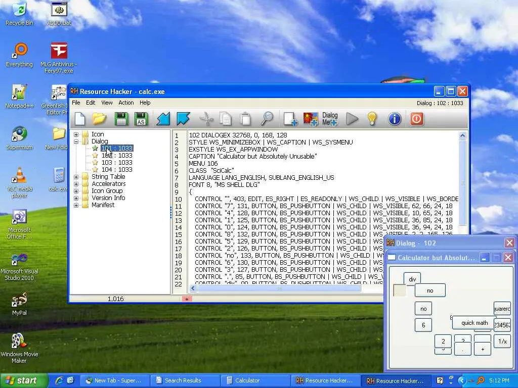Image resolution: width=518 pixels, height=388 pixels.
Task: Select the Version Info folder label
Action: point(108,198)
